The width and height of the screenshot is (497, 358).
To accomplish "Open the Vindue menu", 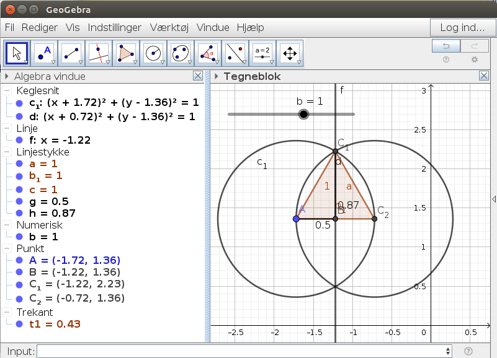I will (213, 27).
